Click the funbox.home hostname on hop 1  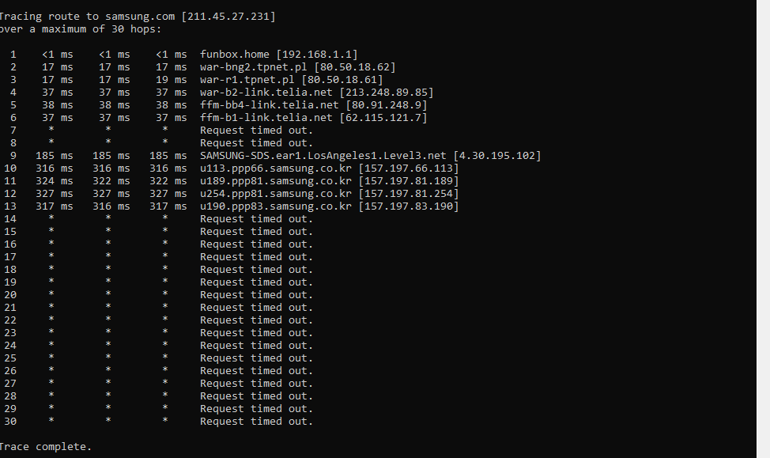pos(235,54)
